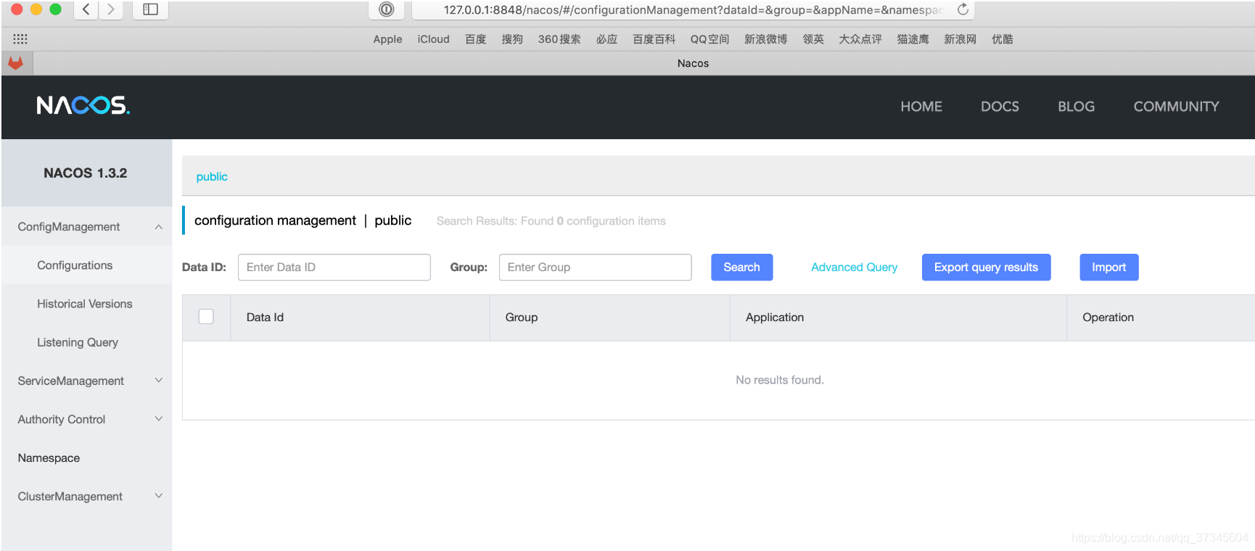The height and width of the screenshot is (551, 1255).
Task: Open the 大众点评 bookmark
Action: point(860,39)
